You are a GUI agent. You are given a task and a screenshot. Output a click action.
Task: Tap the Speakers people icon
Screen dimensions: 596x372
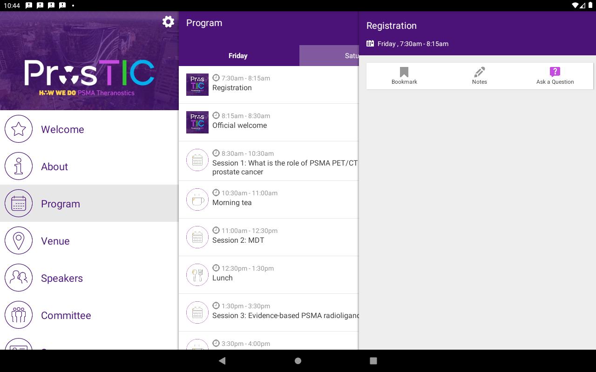tap(19, 278)
